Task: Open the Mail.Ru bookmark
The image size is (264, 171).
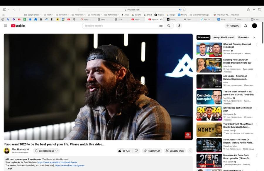Action: [x=182, y=15]
